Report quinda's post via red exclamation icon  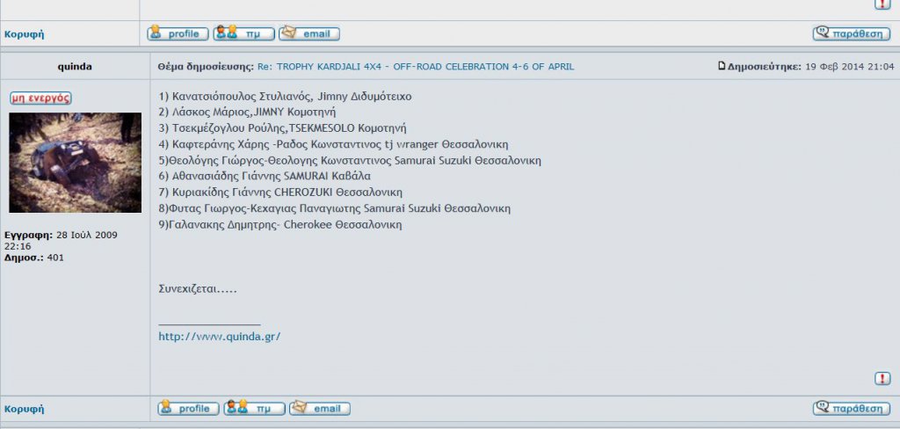pyautogui.click(x=882, y=379)
